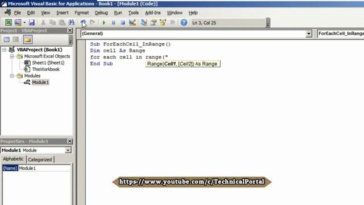Screen dimensions: 364x205
Task: Open Properties Window toolbar icon
Action: pos(153,23)
